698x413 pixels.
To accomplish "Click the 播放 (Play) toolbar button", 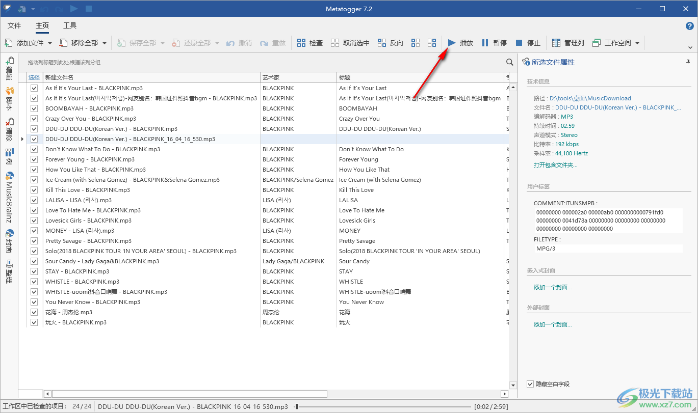I will pyautogui.click(x=460, y=43).
